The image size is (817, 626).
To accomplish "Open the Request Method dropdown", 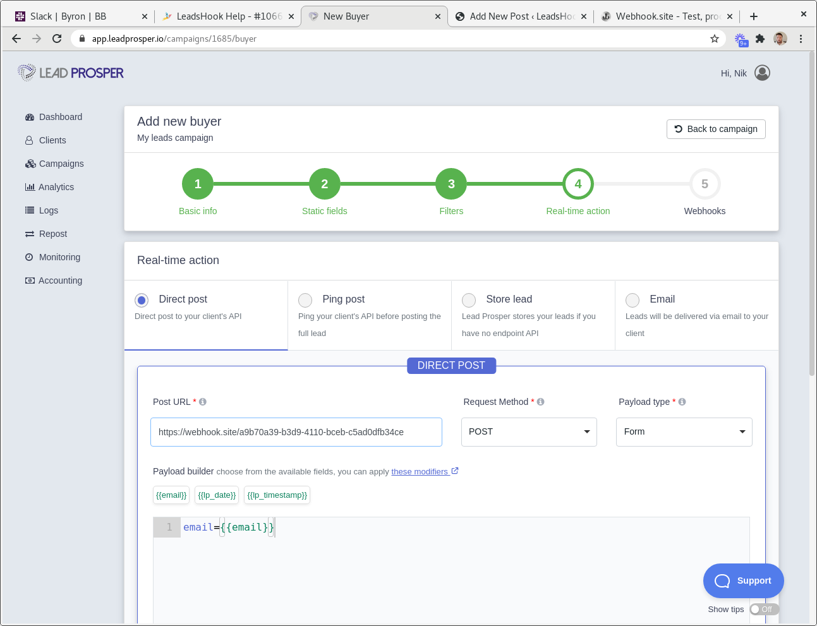I will [x=529, y=432].
